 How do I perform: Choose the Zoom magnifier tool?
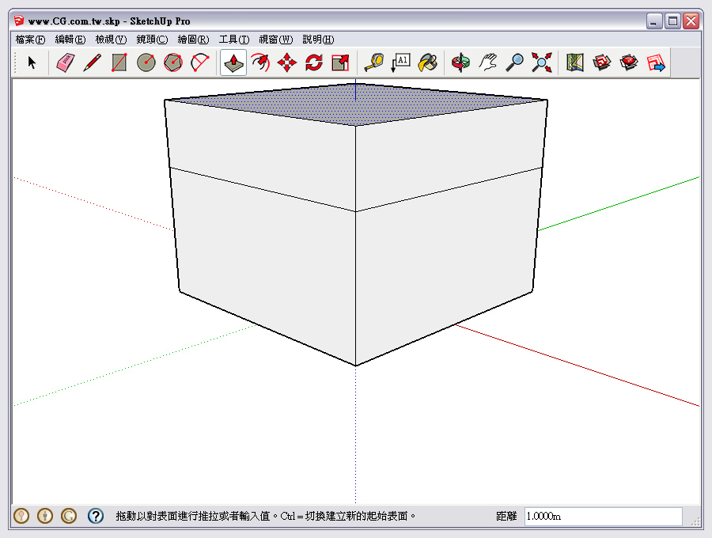pyautogui.click(x=515, y=63)
